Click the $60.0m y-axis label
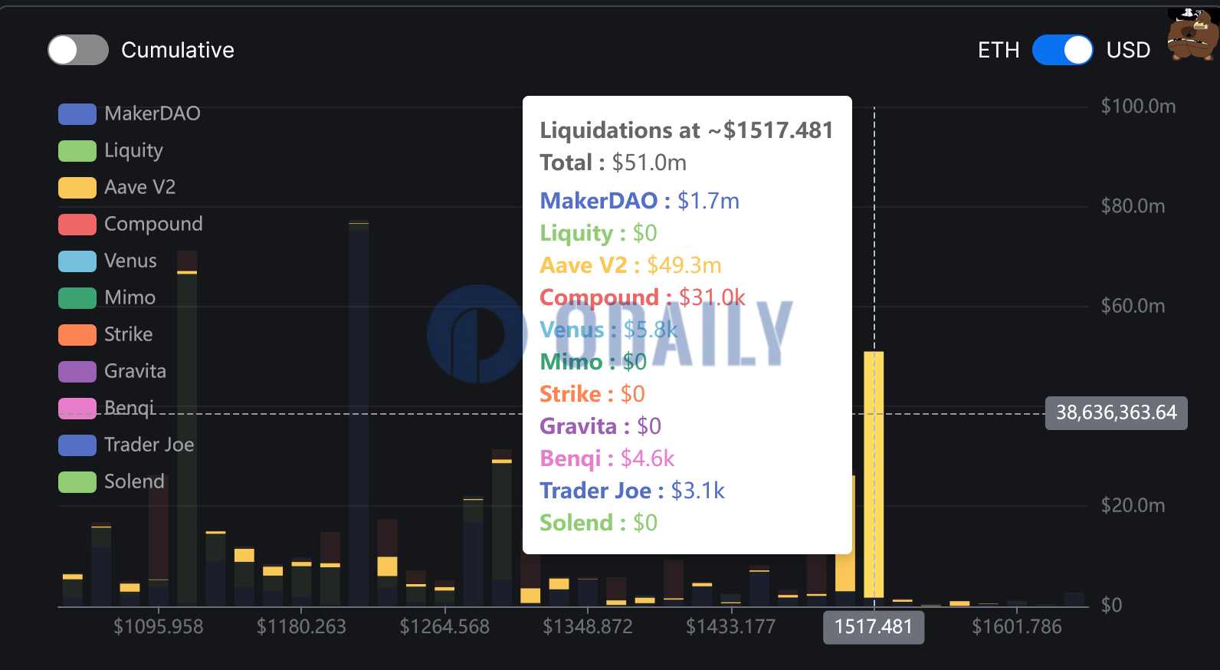 1133,306
